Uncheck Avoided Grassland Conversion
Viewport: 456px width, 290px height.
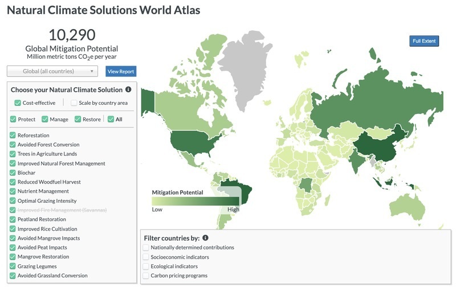pos(13,275)
